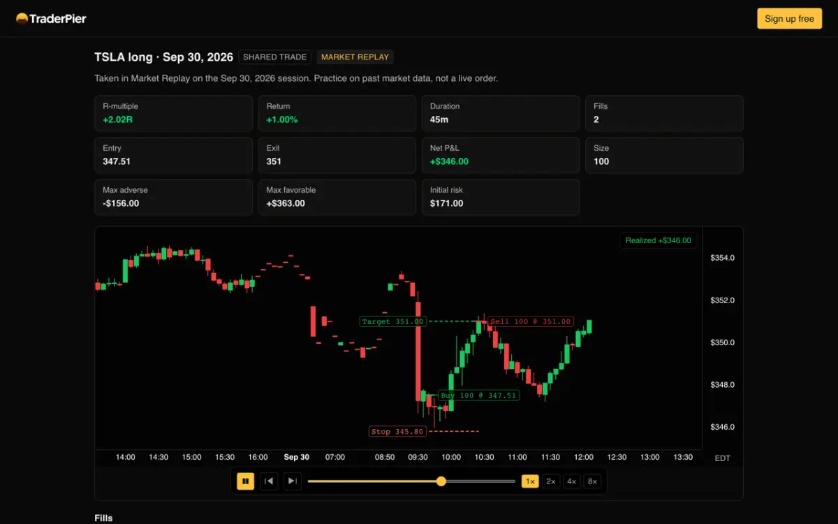Screen dimensions: 838x524
Task: Click the $346.0 price axis label
Action: 722,427
